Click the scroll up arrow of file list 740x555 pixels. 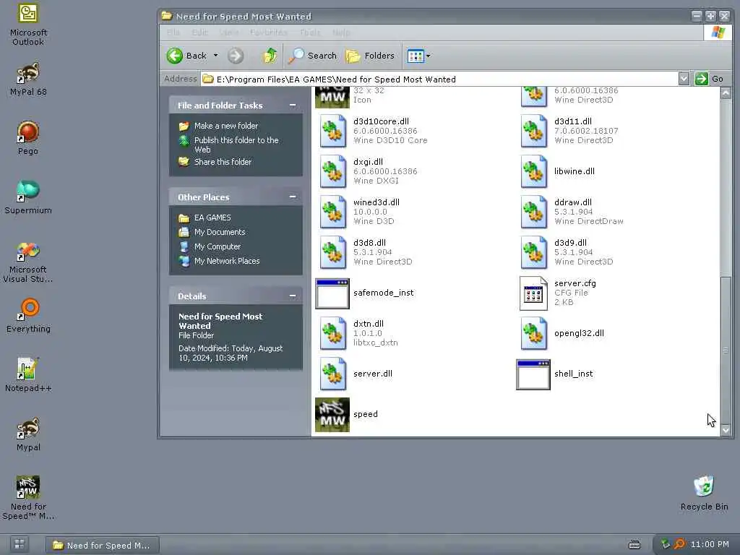726,93
